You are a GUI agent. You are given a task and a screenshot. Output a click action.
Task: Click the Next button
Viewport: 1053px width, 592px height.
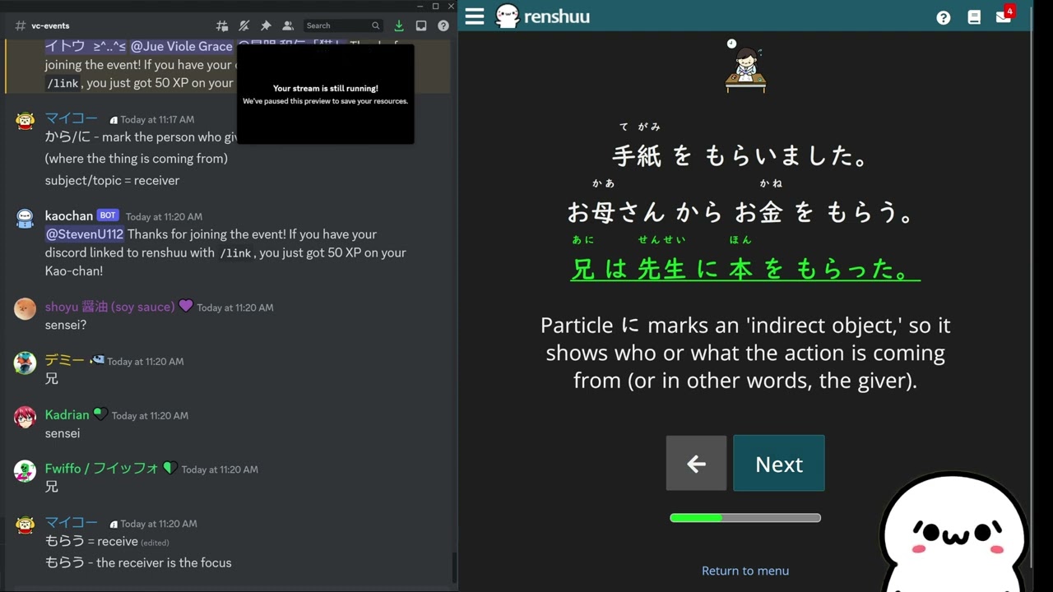[x=779, y=463]
